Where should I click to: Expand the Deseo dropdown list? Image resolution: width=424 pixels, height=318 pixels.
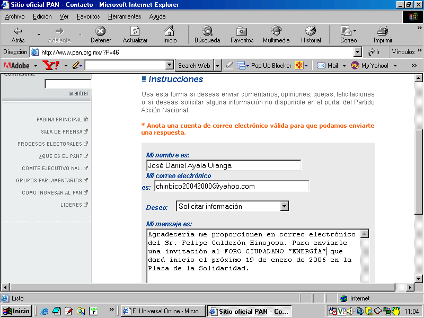[285, 206]
